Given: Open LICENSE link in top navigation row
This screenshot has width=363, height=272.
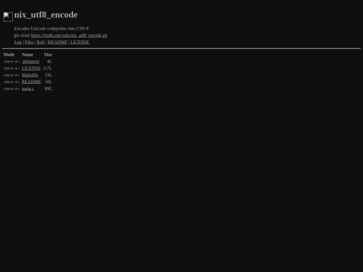Looking at the screenshot, I should point(79,42).
